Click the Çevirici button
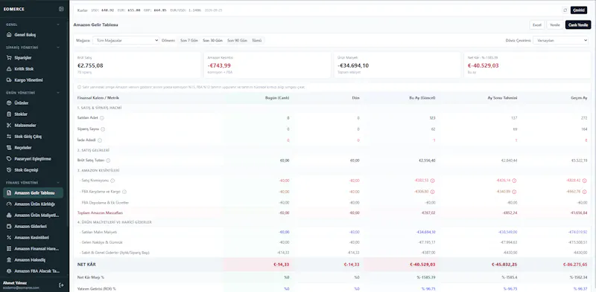The image size is (596, 292). (579, 10)
